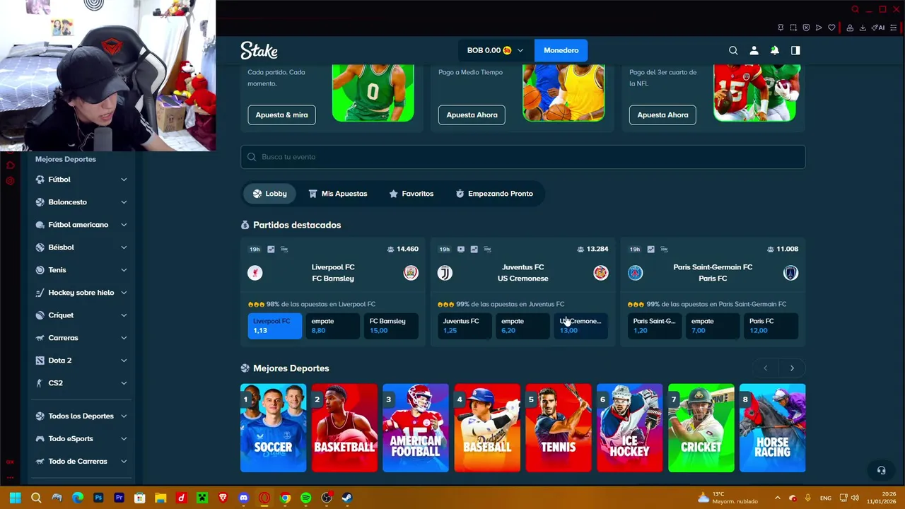Open the American Football sport card
905x509 pixels.
pos(416,428)
